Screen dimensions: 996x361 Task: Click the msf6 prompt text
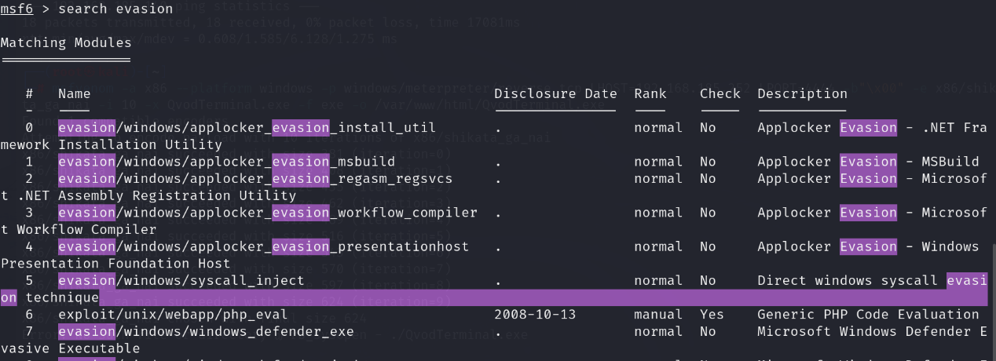tap(18, 9)
